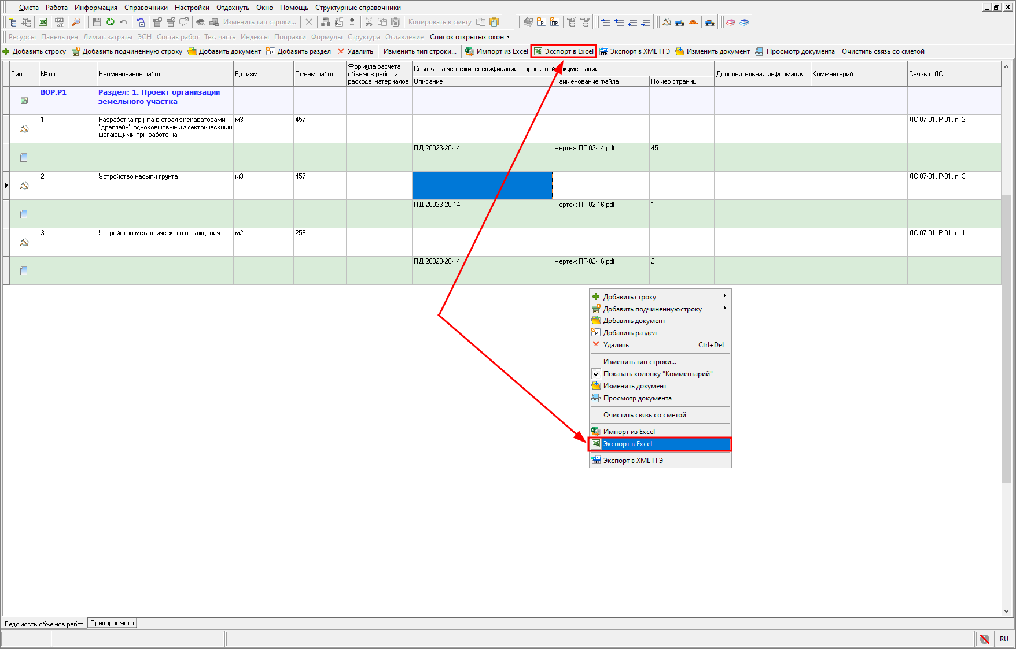This screenshot has height=649, width=1016.
Task: Click 'Экспорт в XML ГГЭ' toolbar button
Action: 635,51
